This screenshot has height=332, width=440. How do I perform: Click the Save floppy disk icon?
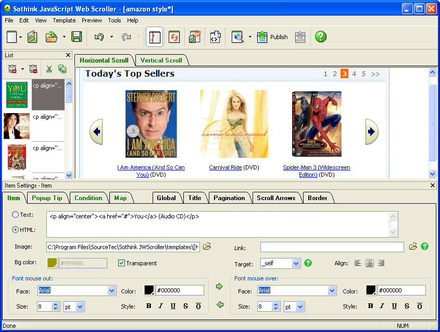(x=77, y=37)
